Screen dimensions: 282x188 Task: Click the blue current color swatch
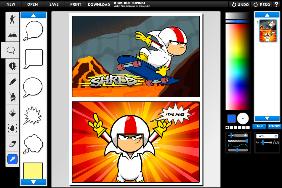tap(231, 119)
